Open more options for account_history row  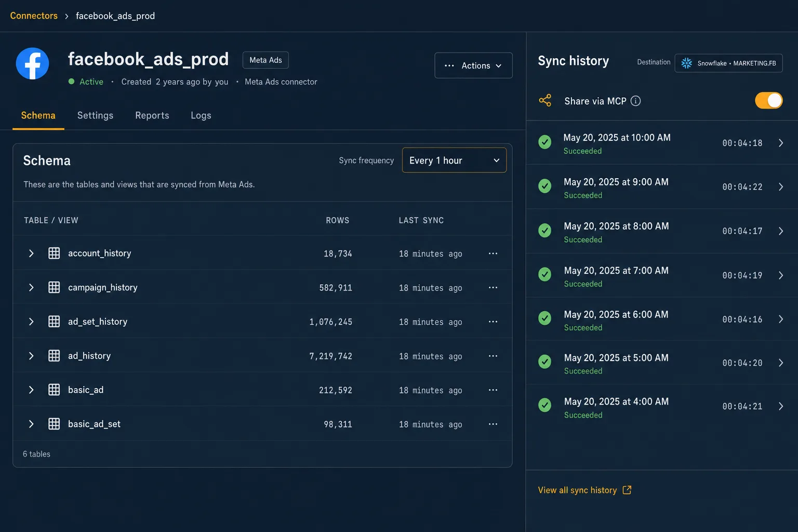(x=493, y=254)
